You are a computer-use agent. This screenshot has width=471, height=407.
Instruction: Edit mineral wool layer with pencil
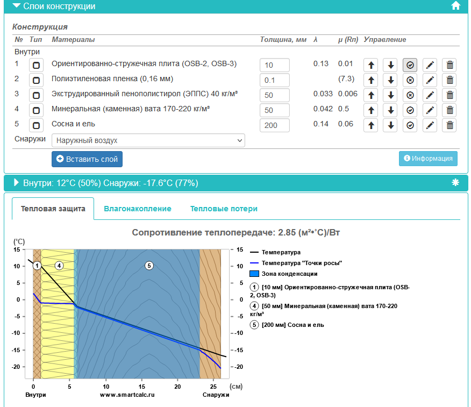pyautogui.click(x=430, y=110)
